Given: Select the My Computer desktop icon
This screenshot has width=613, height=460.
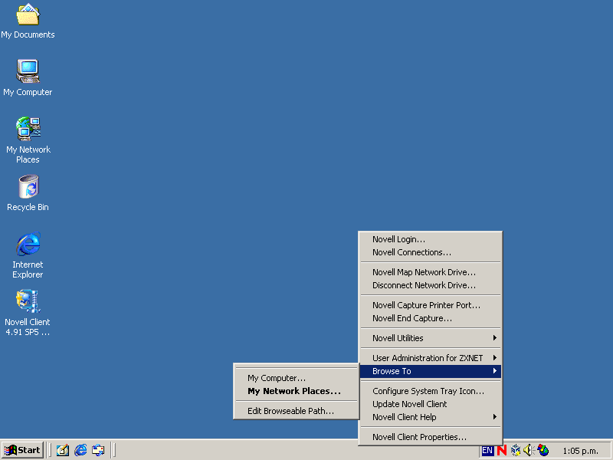Looking at the screenshot, I should click(28, 77).
